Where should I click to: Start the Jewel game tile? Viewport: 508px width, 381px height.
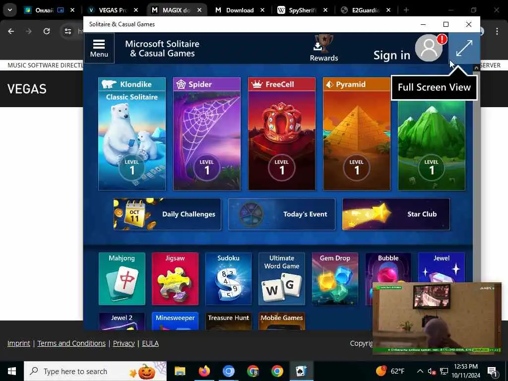442,267
